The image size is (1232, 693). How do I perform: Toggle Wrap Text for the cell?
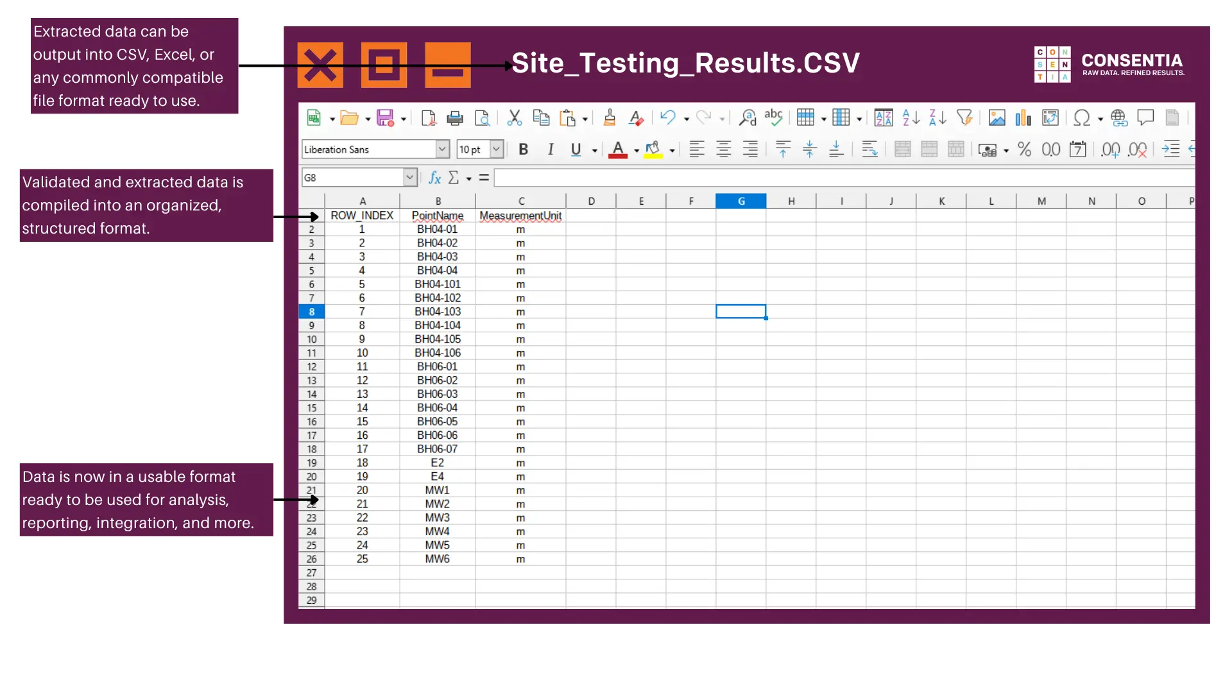[869, 150]
